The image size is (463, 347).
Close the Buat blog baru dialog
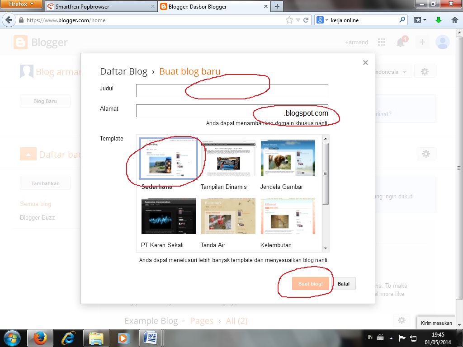pos(365,62)
